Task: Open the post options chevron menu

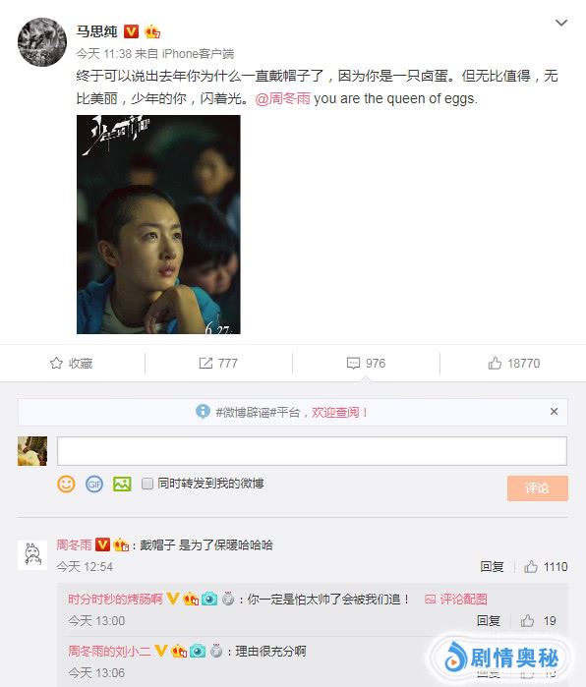Action: tap(561, 23)
